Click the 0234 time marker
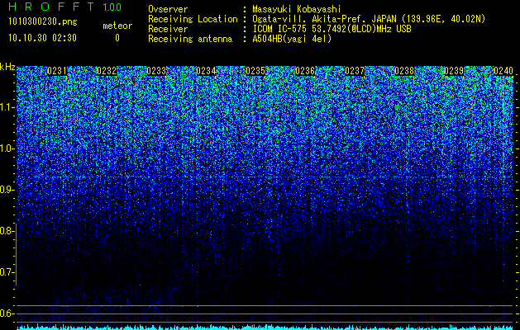 click(206, 71)
